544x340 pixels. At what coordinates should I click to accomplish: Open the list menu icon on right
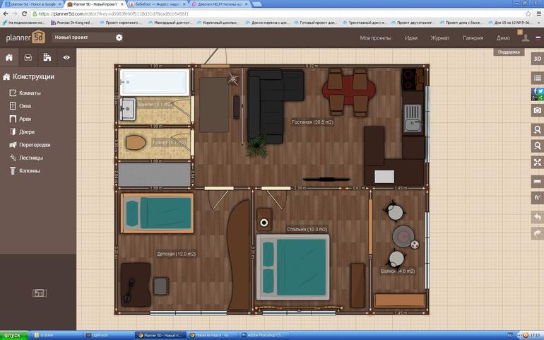point(538,78)
